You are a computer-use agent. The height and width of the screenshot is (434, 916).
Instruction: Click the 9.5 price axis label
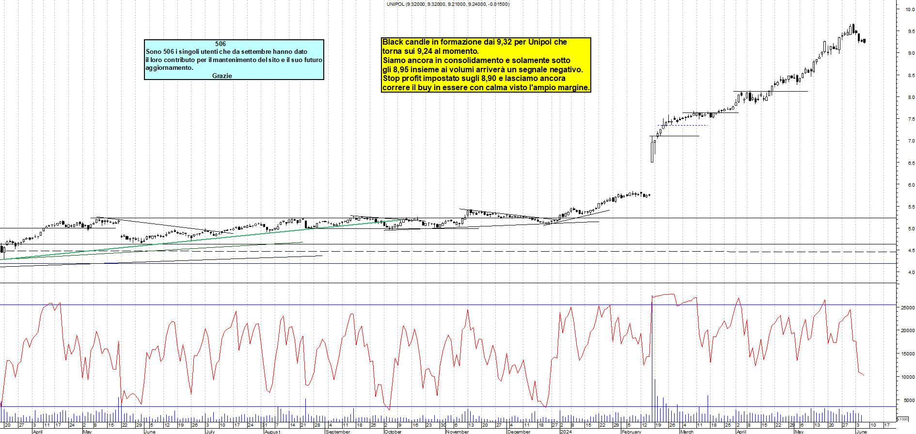pyautogui.click(x=911, y=31)
